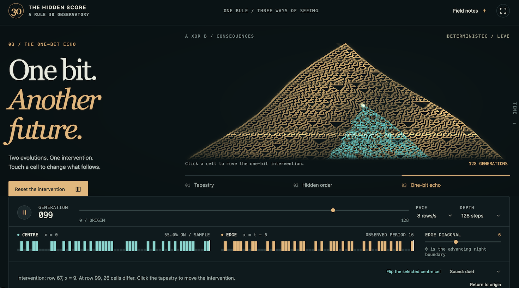Screen dimensions: 519x288
Task: Expand Field notes with the plus icon
Action: 484,11
